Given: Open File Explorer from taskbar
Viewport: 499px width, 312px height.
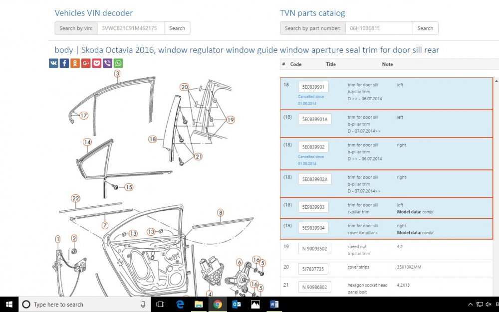Looking at the screenshot, I should click(199, 305).
